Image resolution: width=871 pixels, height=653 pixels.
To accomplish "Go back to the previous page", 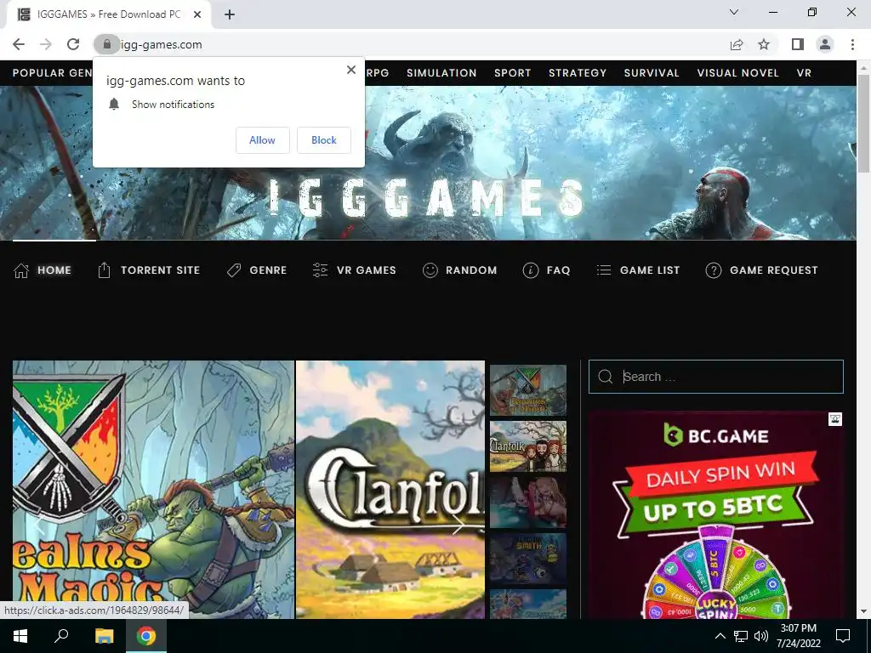I will click(19, 44).
